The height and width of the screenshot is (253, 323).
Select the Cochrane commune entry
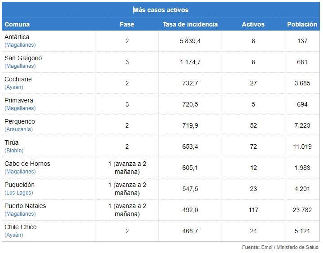click(x=18, y=79)
